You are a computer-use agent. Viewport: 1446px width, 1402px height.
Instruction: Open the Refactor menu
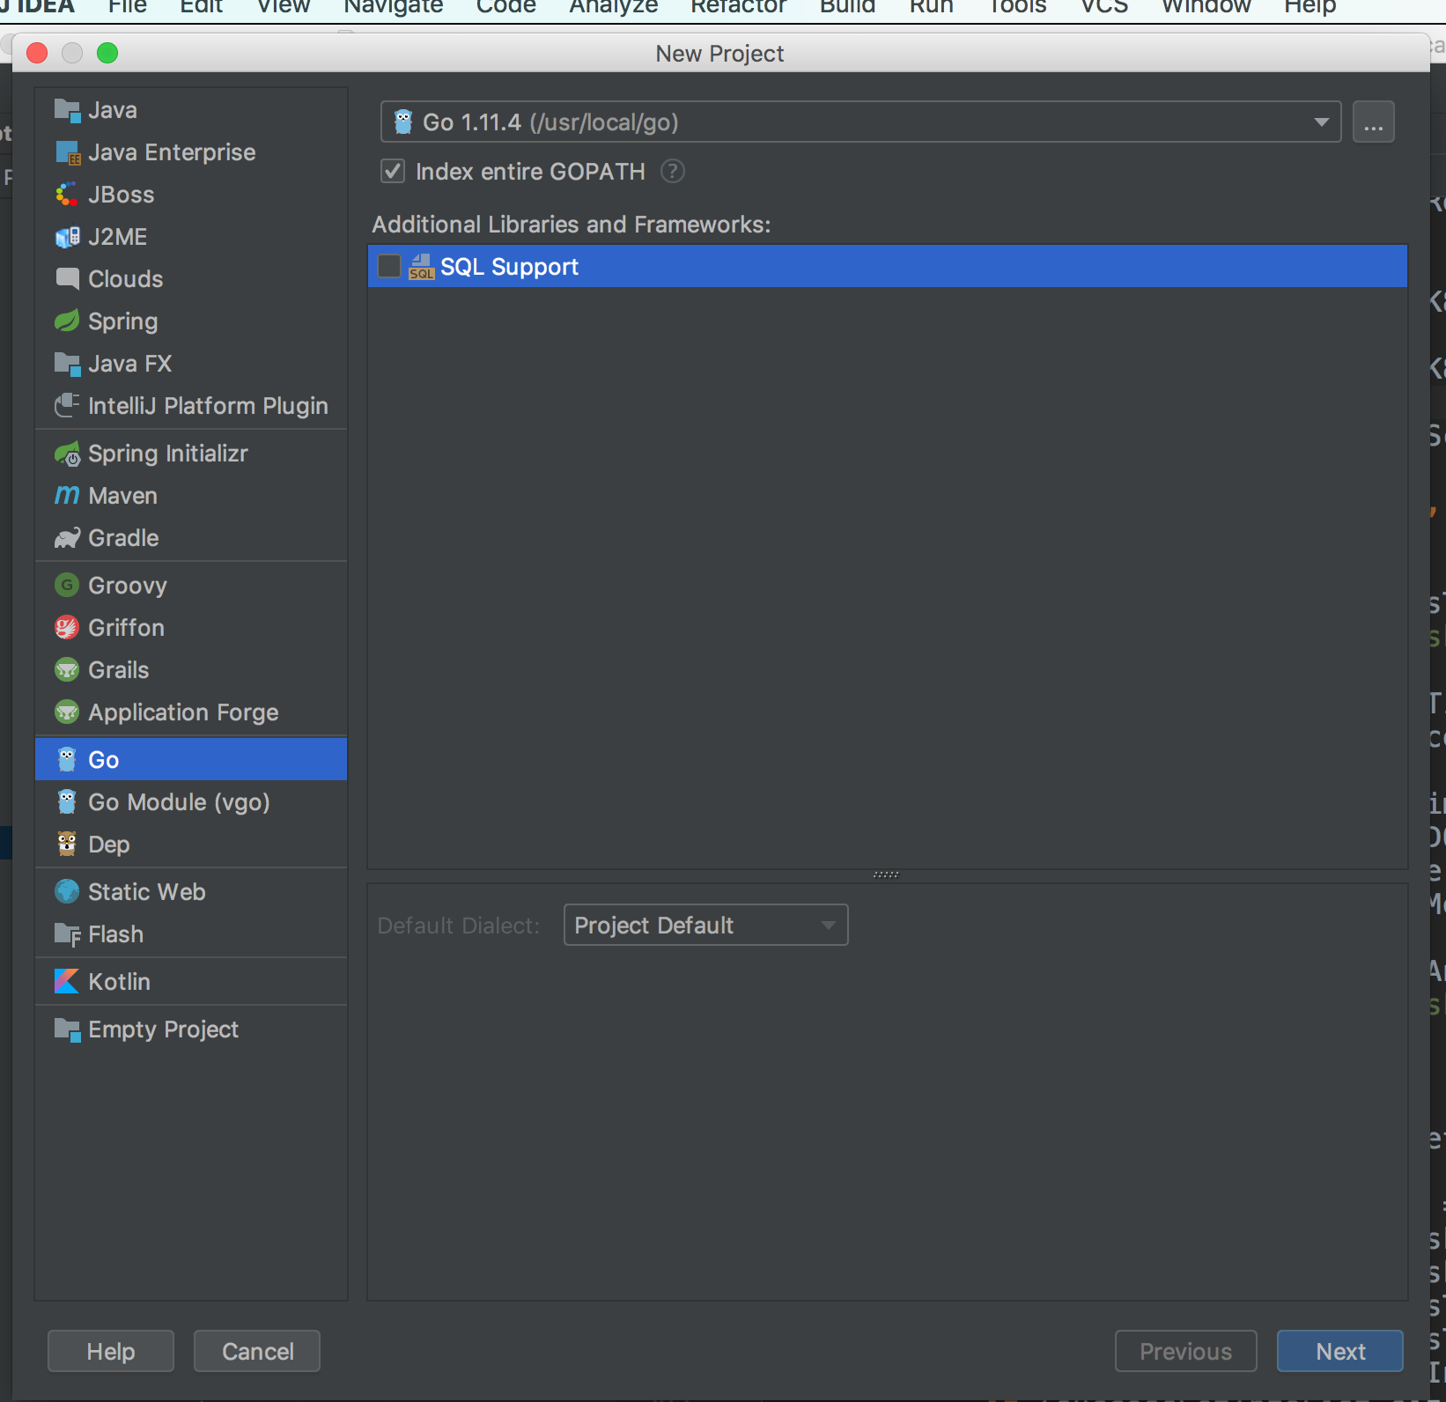[x=739, y=7]
